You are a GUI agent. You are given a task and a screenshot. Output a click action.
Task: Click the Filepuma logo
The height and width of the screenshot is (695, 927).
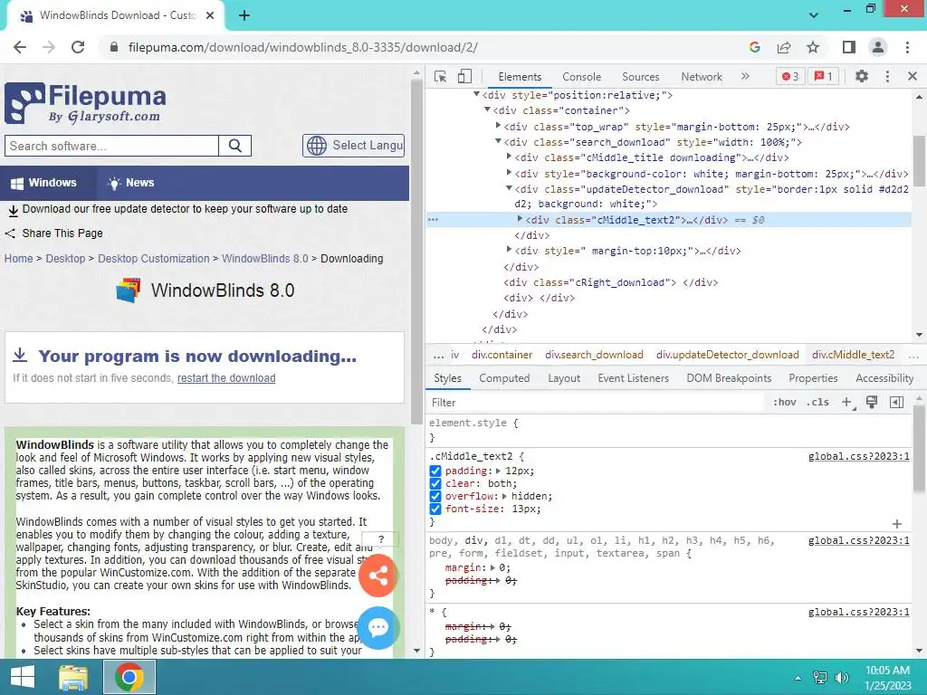(86, 103)
